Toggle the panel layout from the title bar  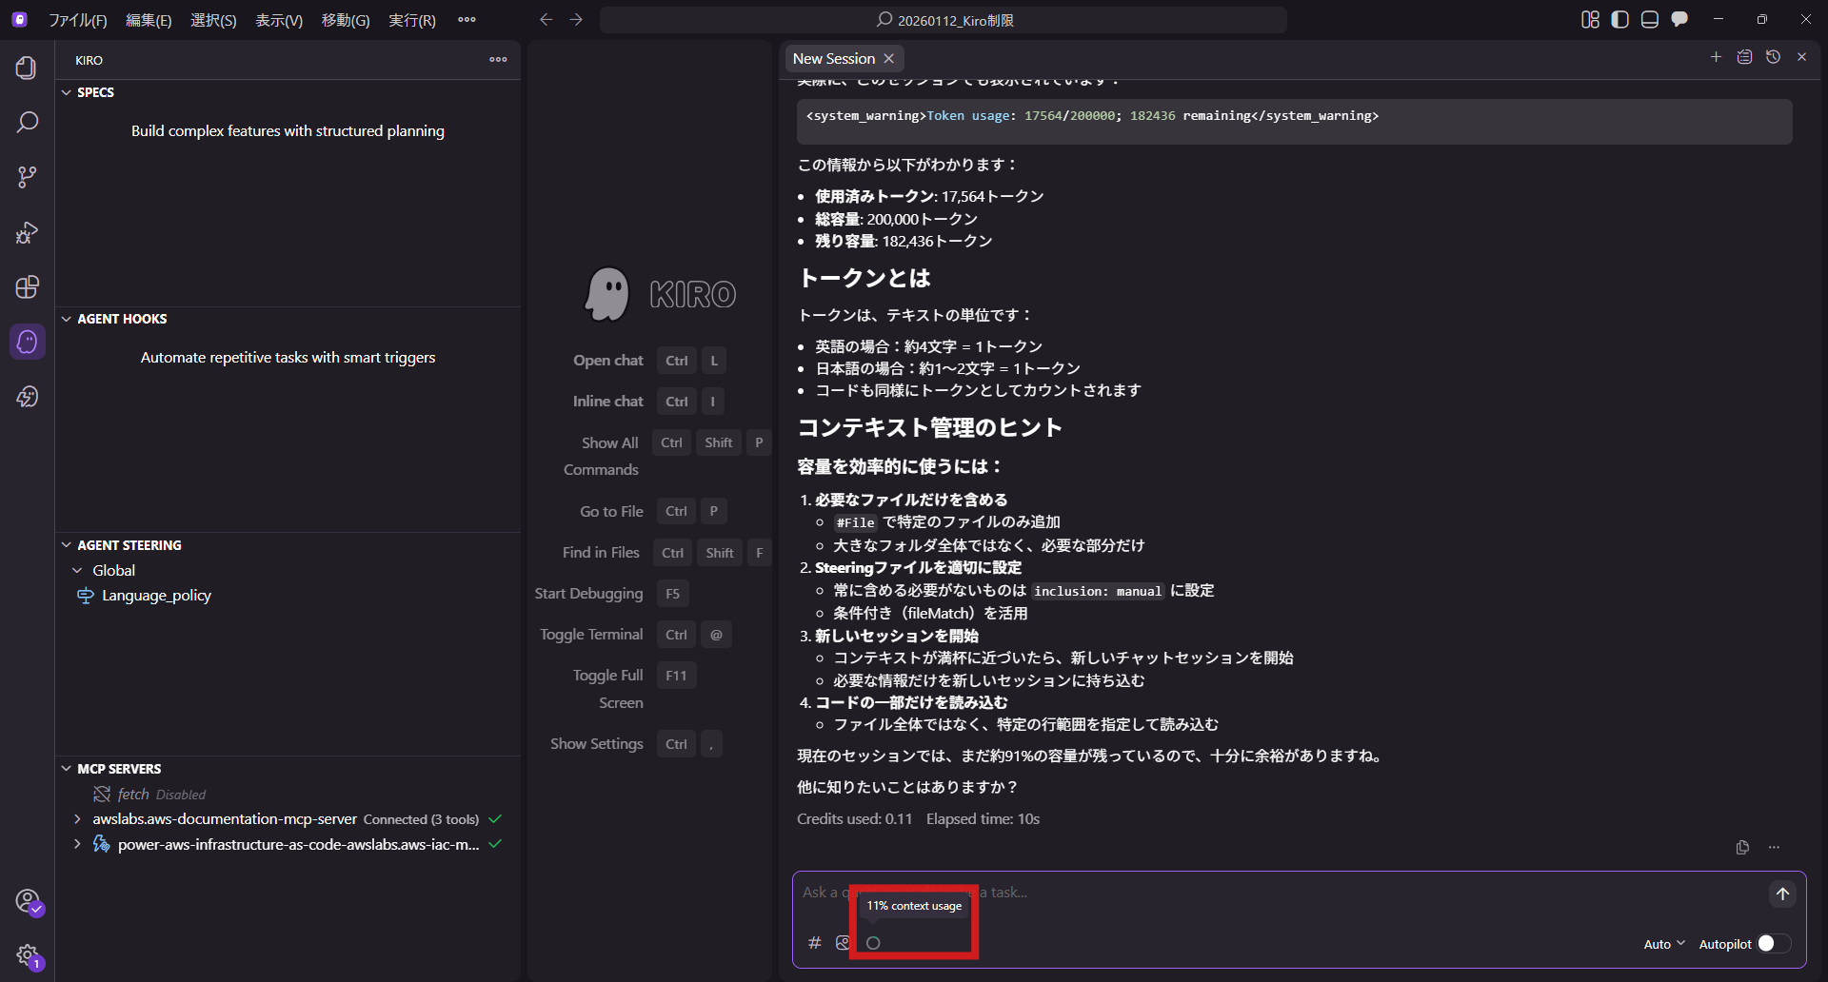1650,19
